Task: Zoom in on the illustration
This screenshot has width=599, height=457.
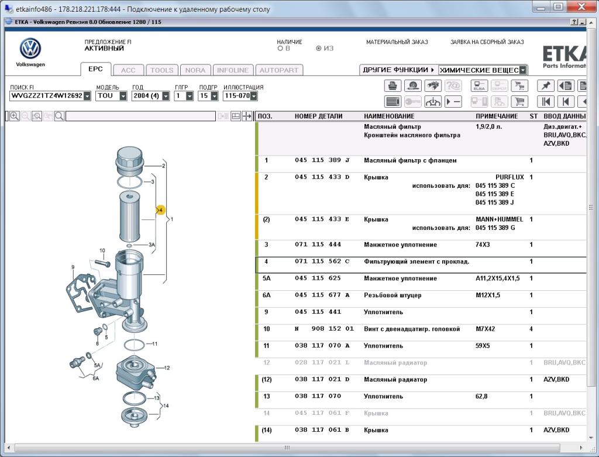Action: click(x=15, y=116)
